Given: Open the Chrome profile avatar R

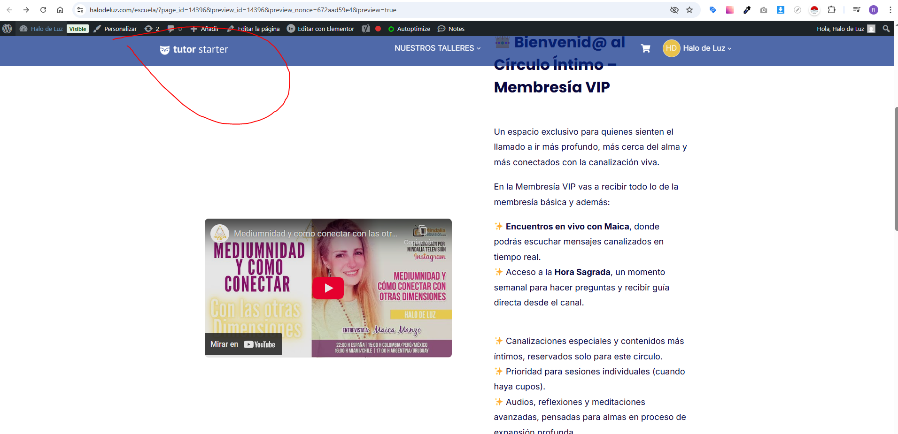Looking at the screenshot, I should pyautogui.click(x=874, y=10).
